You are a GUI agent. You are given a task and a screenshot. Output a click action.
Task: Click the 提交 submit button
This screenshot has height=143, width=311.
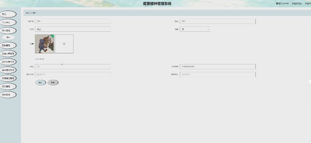[x=40, y=82]
